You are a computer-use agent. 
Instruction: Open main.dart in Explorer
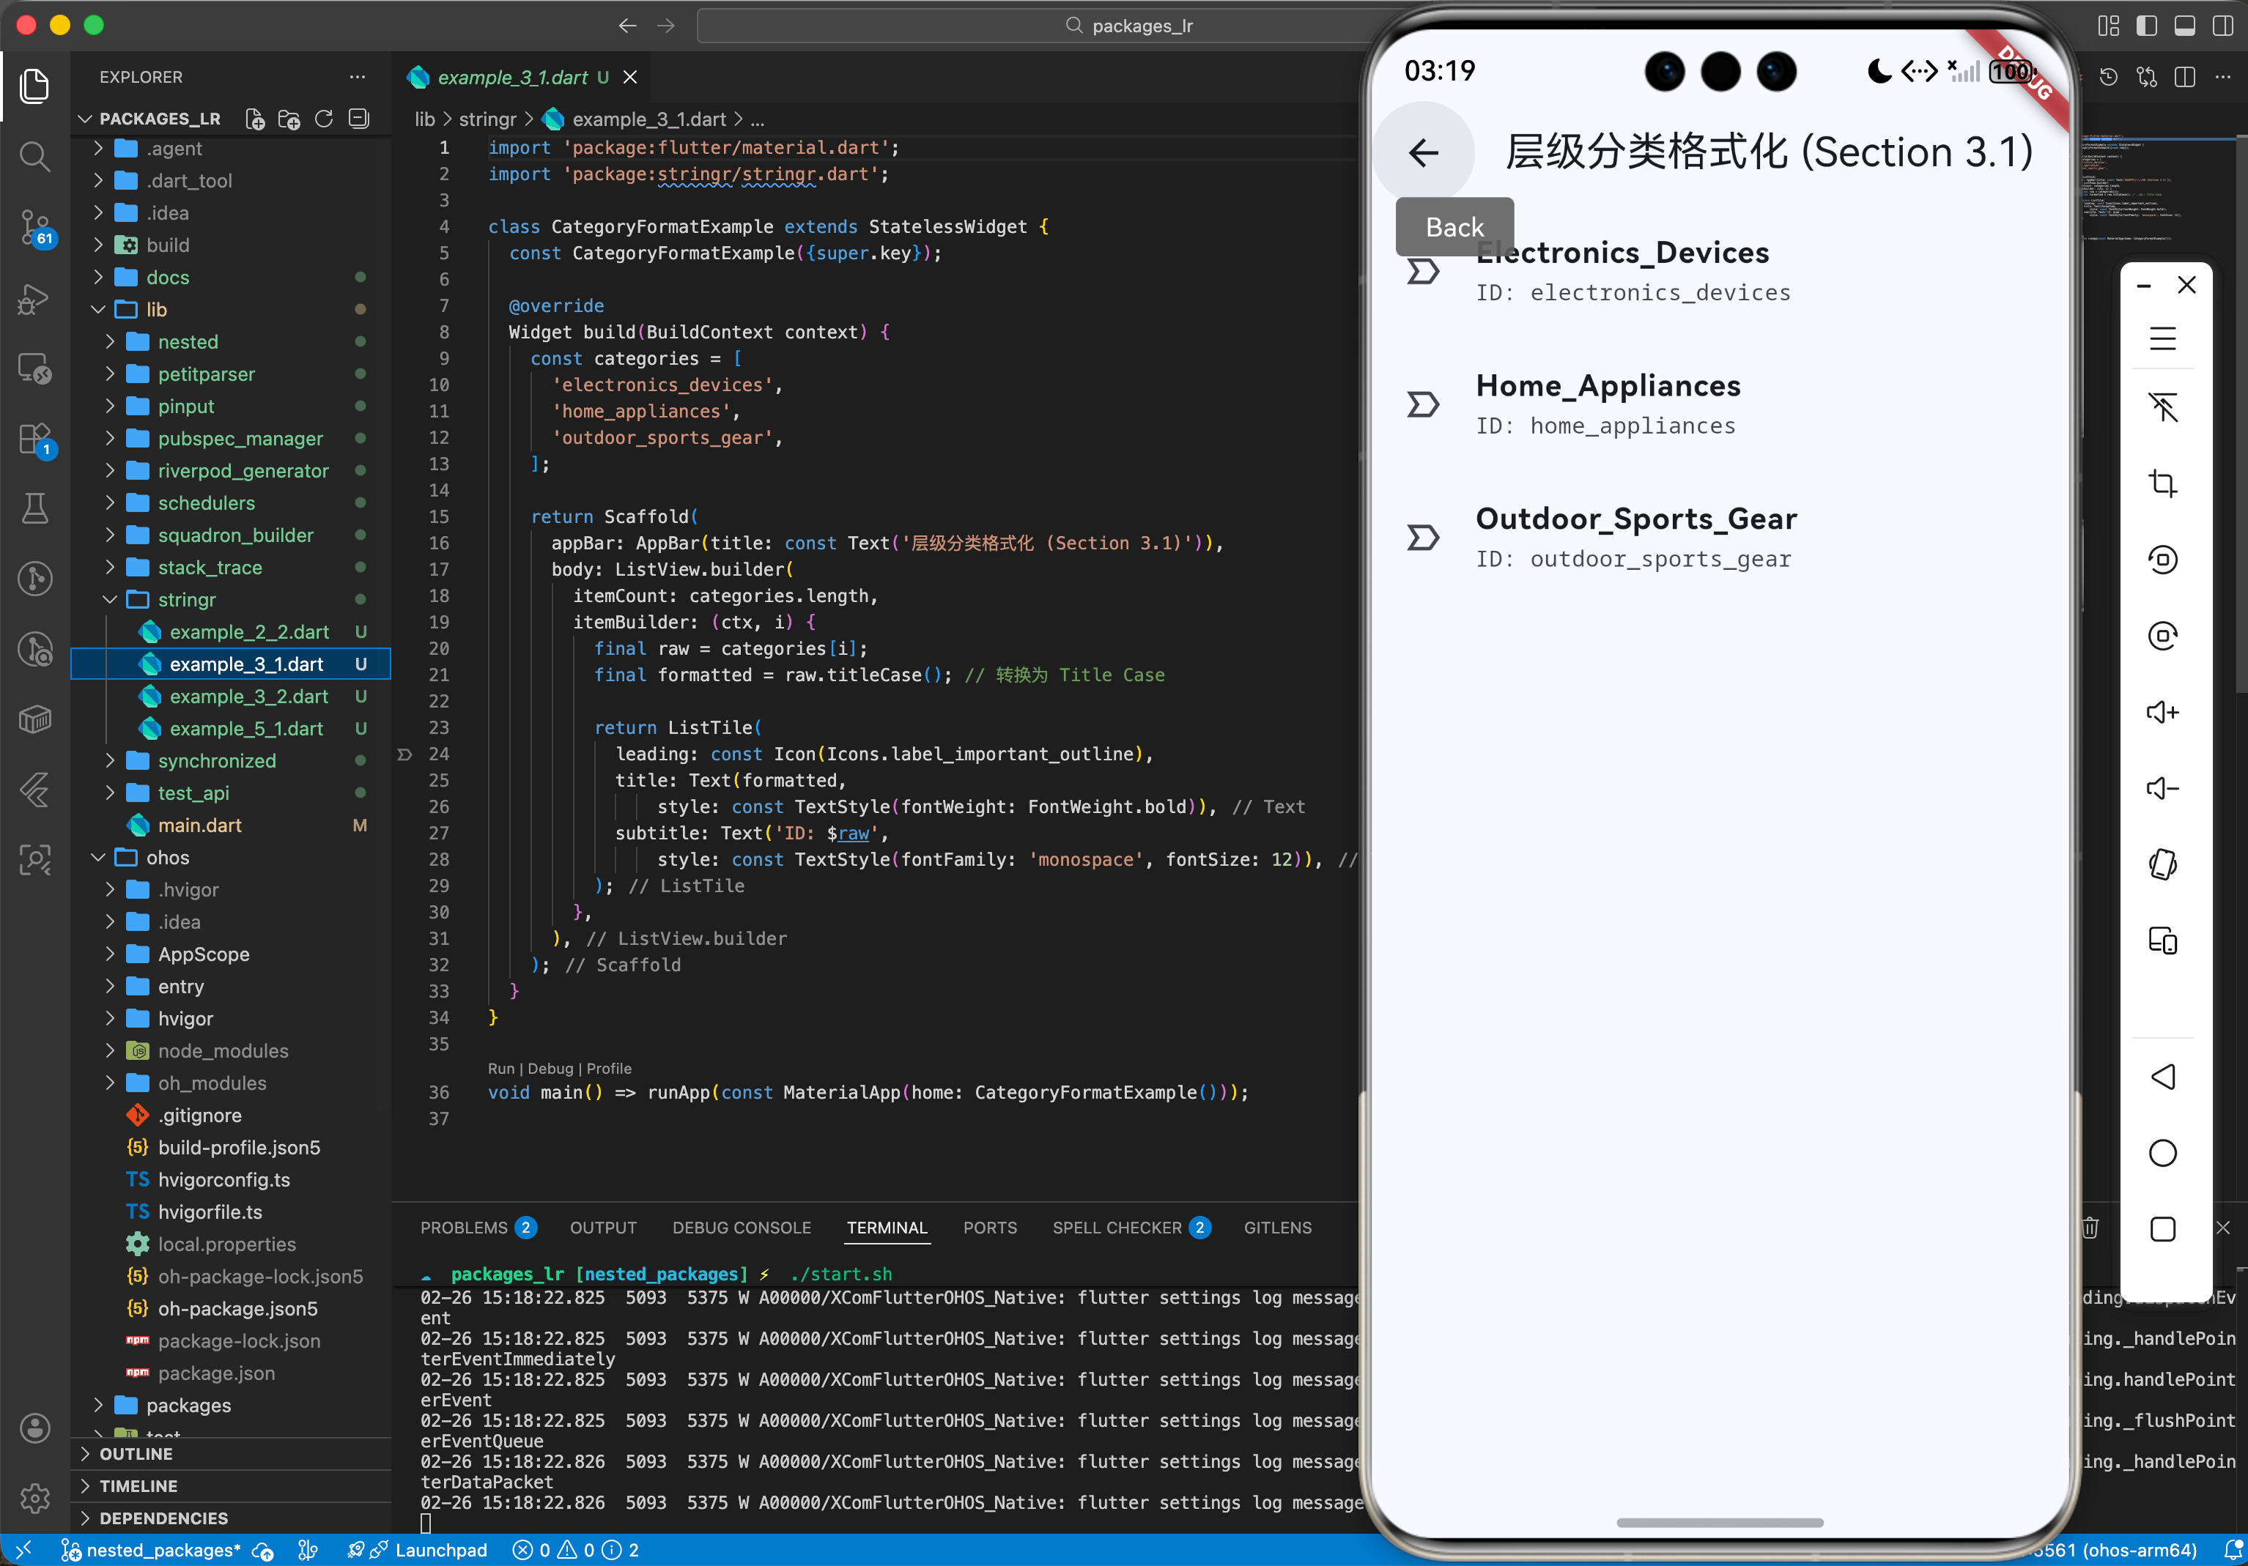point(200,825)
